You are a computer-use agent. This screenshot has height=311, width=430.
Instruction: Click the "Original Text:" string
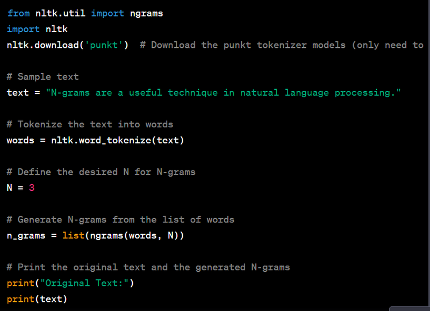tap(87, 283)
